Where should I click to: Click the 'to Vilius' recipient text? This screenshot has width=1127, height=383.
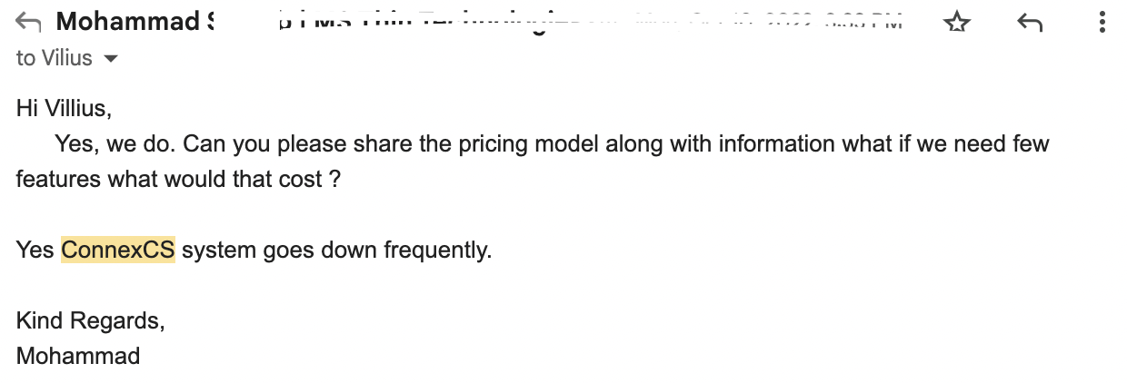coord(55,58)
